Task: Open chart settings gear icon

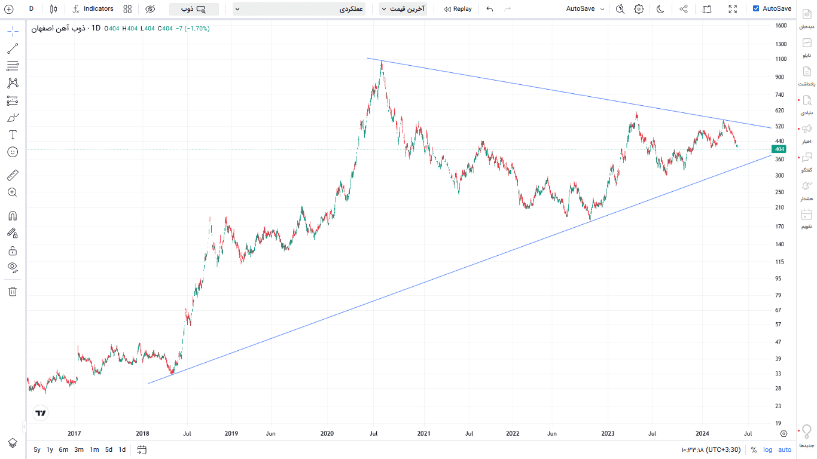Action: coord(639,9)
